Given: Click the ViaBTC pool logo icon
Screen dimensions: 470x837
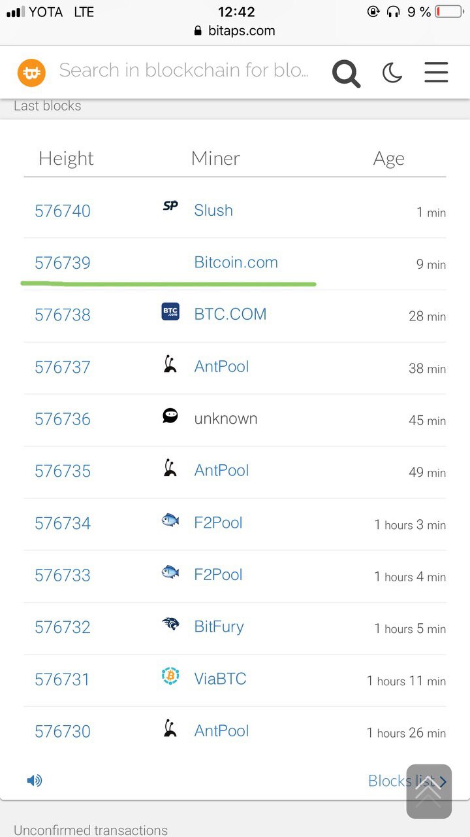Looking at the screenshot, I should [x=170, y=676].
